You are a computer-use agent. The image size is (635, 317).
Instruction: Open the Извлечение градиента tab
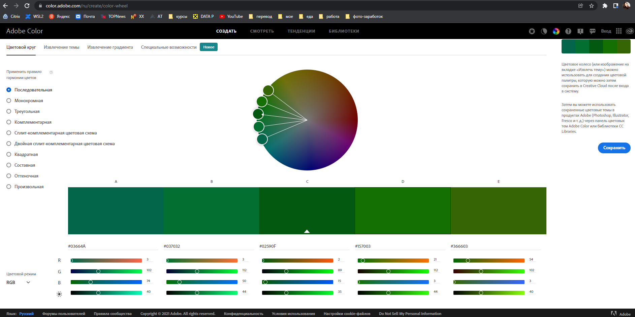pyautogui.click(x=110, y=47)
